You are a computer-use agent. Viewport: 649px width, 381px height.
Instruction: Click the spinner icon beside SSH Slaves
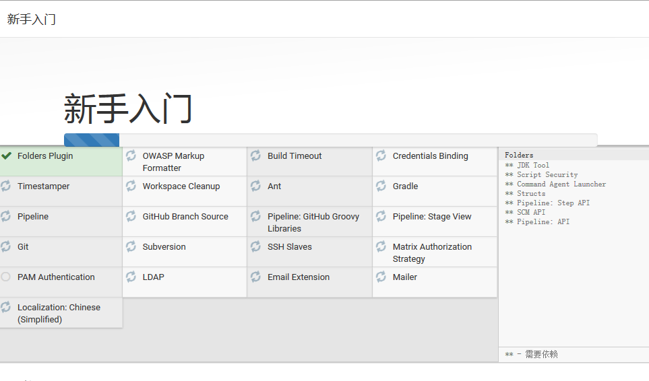pos(256,246)
